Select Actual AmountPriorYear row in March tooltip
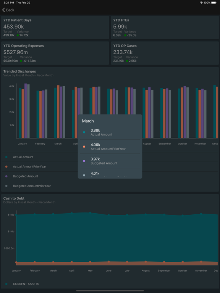220x293 pixels. [x=110, y=146]
